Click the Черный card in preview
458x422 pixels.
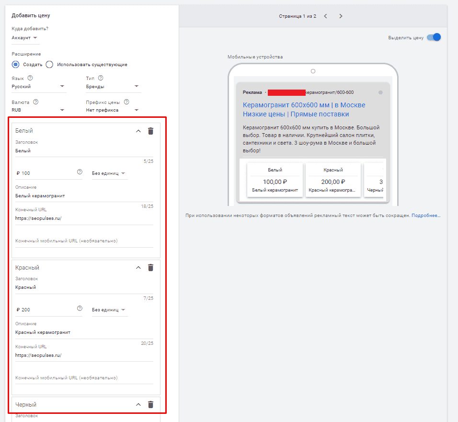point(374,180)
